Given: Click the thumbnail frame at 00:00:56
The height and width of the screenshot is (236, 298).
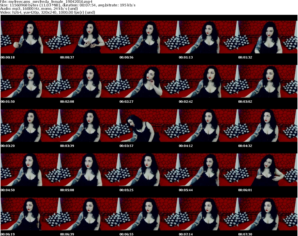Looking at the screenshot, I should point(149,37).
